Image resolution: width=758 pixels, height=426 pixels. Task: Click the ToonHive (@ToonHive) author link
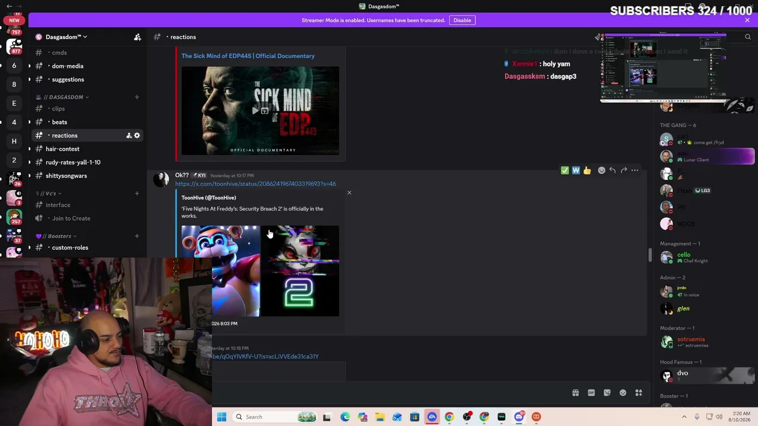point(208,198)
